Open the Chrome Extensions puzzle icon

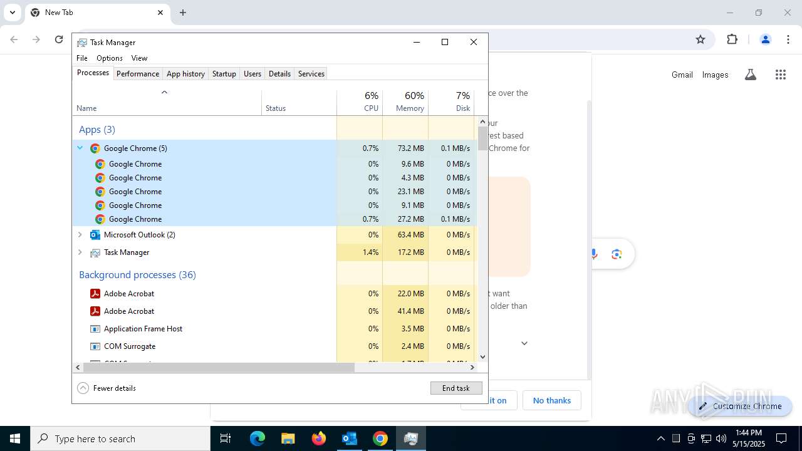[732, 39]
